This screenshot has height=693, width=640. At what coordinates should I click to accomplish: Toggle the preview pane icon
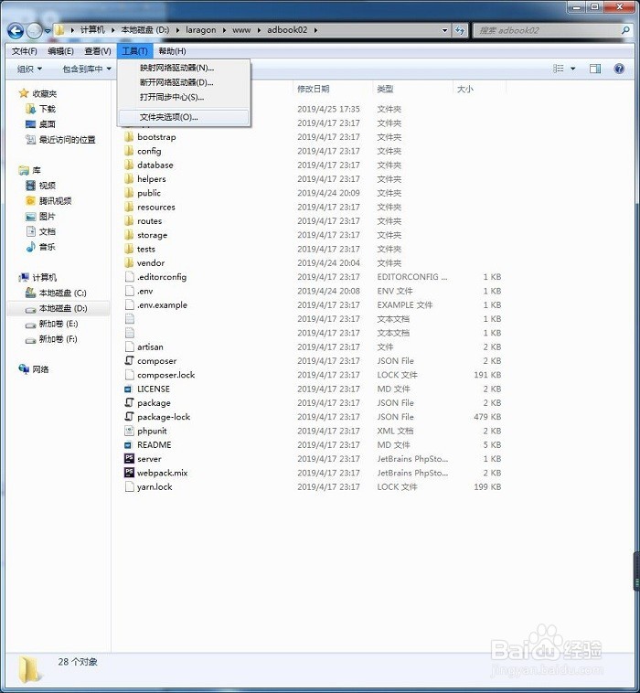coord(595,69)
